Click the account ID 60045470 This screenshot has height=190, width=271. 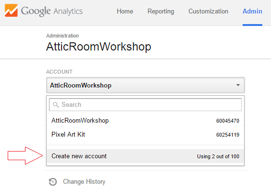point(228,121)
